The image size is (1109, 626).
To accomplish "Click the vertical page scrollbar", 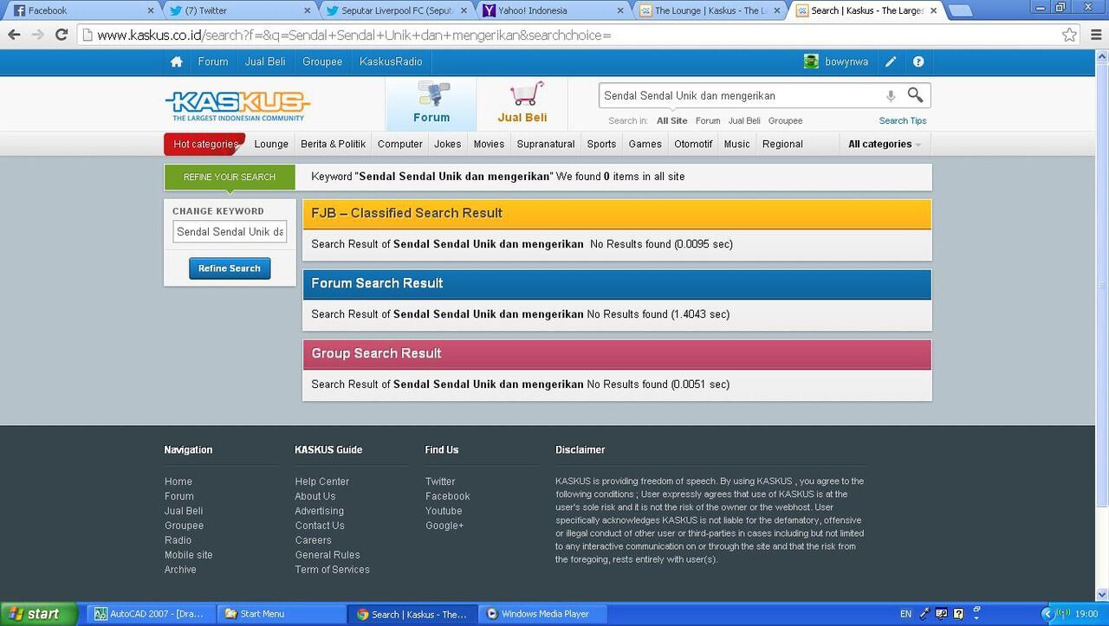I will [x=1102, y=286].
